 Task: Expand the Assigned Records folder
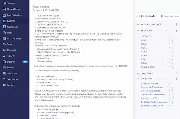pyautogui.click(x=138, y=25)
